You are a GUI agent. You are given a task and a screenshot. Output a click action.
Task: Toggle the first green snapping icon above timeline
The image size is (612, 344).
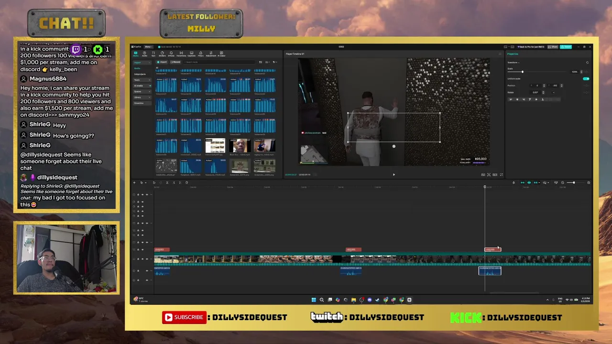(x=522, y=183)
